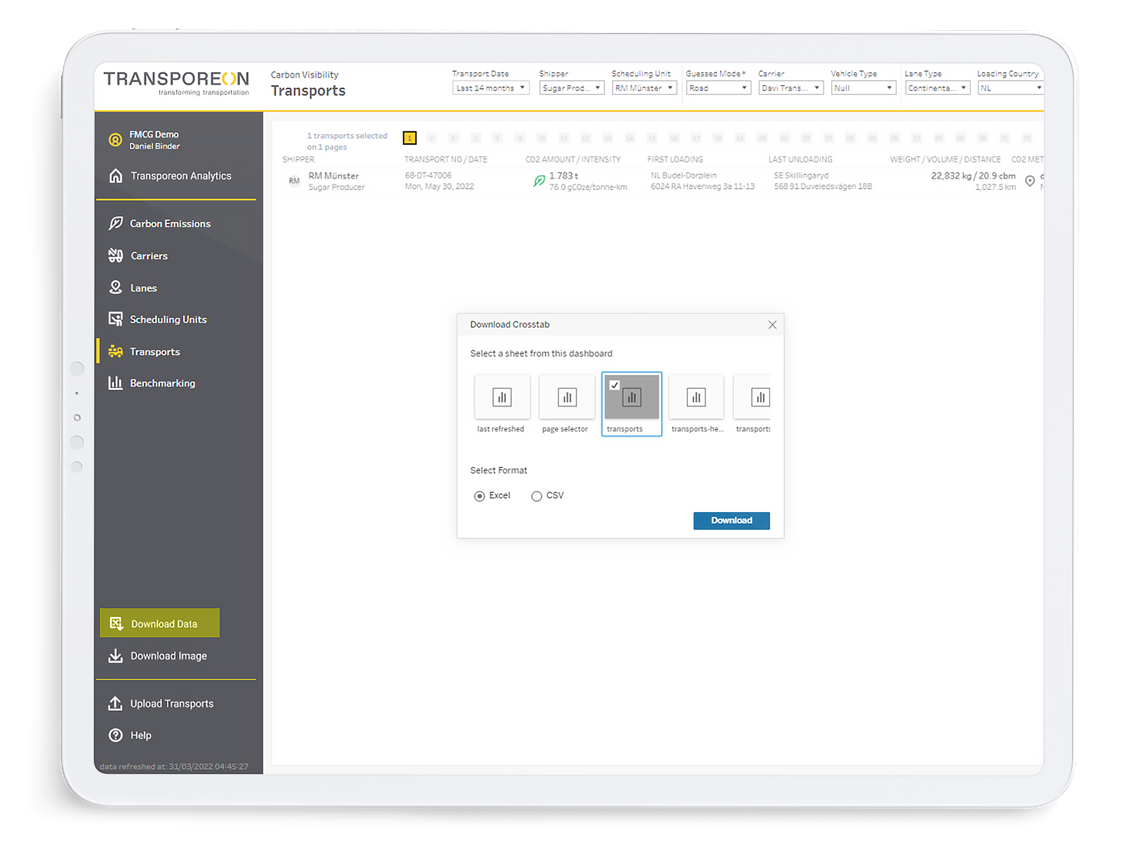Select the Transports sidebar item
Screen dimensions: 1131x847
click(x=155, y=352)
